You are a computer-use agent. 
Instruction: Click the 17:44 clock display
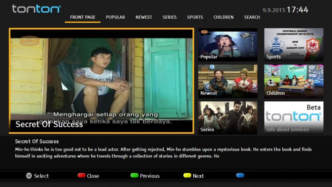point(297,10)
